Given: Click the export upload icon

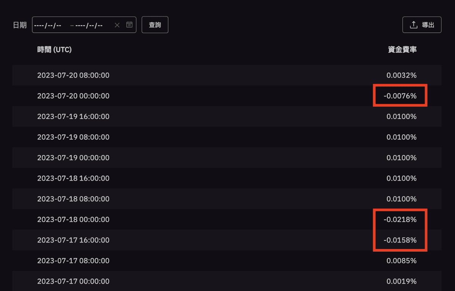Looking at the screenshot, I should [x=414, y=25].
